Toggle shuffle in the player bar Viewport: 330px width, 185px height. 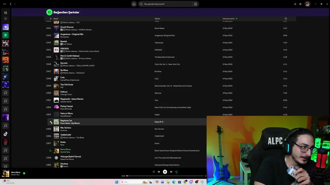click(x=153, y=172)
